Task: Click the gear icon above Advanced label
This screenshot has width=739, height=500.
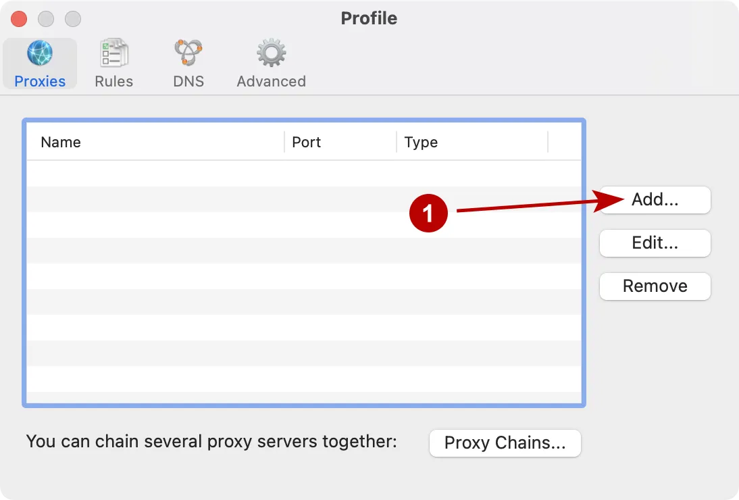Action: tap(270, 53)
